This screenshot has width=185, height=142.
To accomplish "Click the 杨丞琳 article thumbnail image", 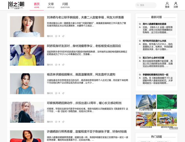I will 27,84.
